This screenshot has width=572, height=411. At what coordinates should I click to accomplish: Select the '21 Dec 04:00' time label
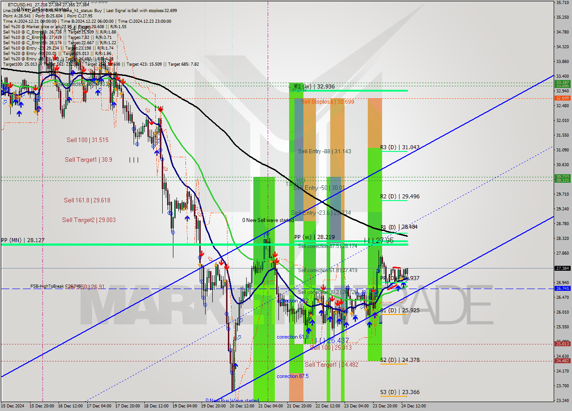click(271, 406)
